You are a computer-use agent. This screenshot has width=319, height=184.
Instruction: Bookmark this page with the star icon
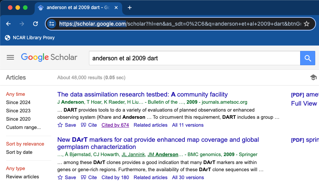click(x=307, y=24)
